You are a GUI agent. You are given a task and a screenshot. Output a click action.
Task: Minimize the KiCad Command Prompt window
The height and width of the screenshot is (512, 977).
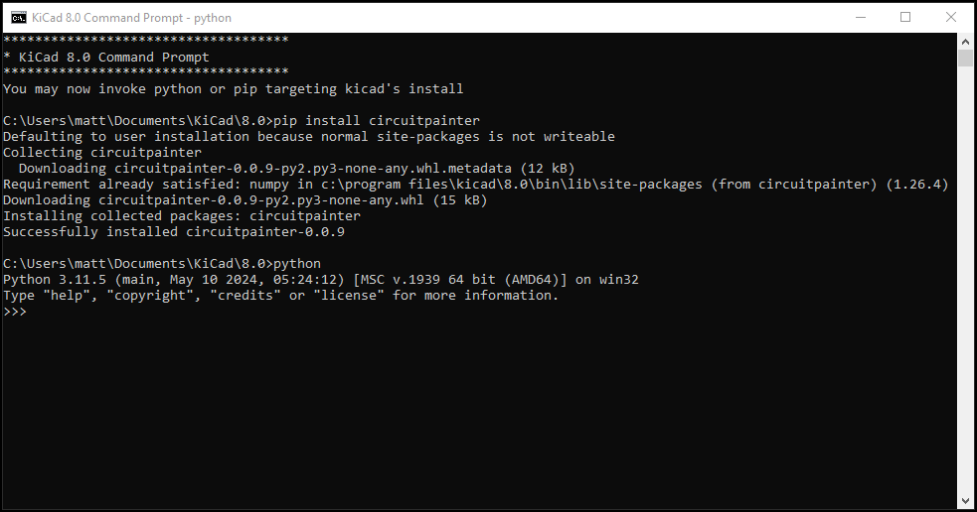click(861, 18)
